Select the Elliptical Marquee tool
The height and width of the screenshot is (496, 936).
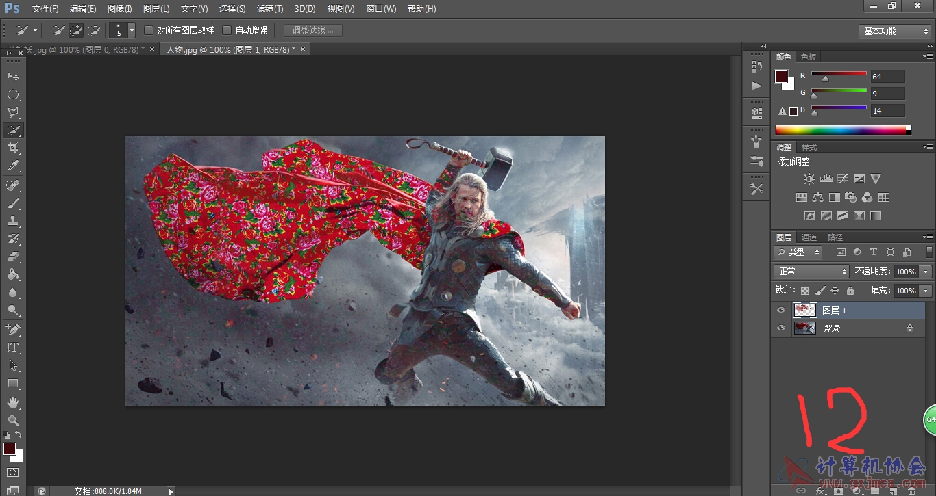tap(13, 94)
